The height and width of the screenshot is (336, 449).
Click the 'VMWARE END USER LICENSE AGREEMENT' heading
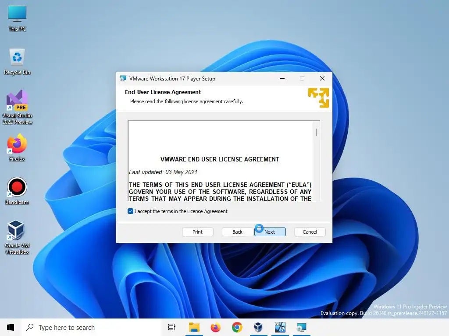220,159
